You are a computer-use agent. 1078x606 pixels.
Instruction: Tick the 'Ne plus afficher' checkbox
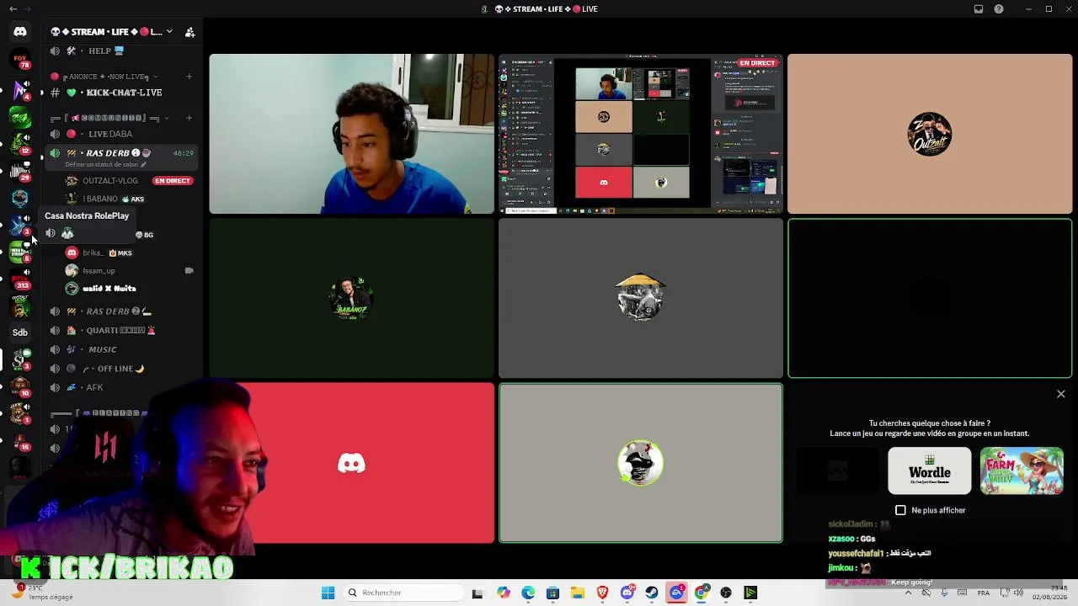[900, 510]
